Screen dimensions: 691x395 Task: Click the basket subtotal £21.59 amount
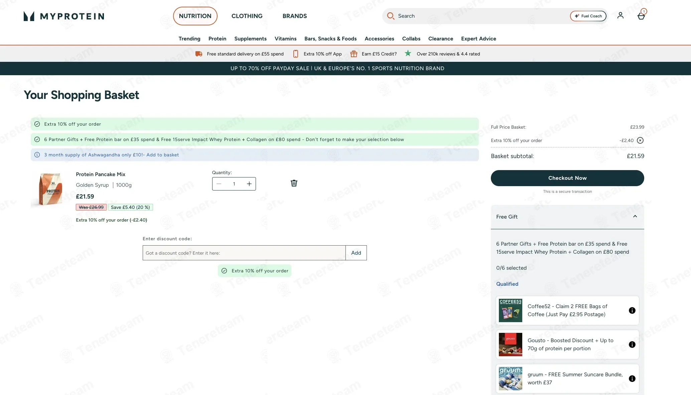click(x=635, y=156)
